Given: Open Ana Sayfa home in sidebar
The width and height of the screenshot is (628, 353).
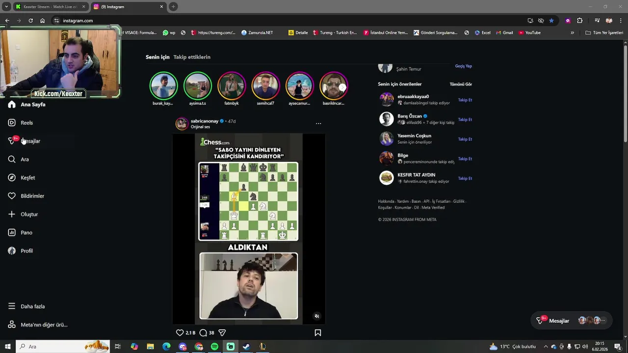Looking at the screenshot, I should [x=27, y=104].
